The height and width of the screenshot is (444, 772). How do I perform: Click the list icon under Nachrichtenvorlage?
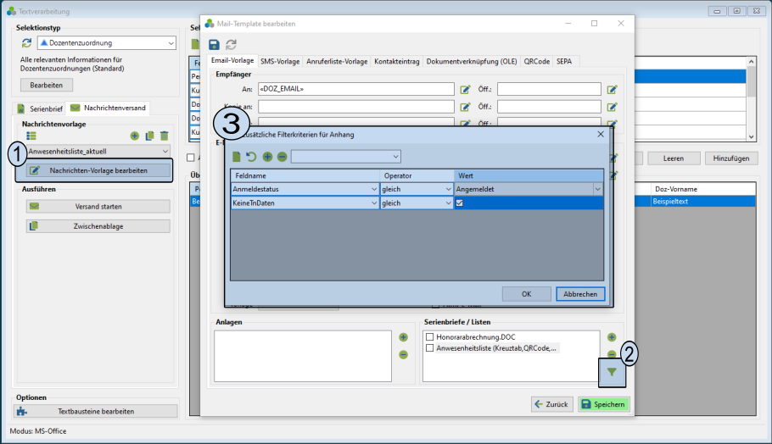(x=31, y=136)
